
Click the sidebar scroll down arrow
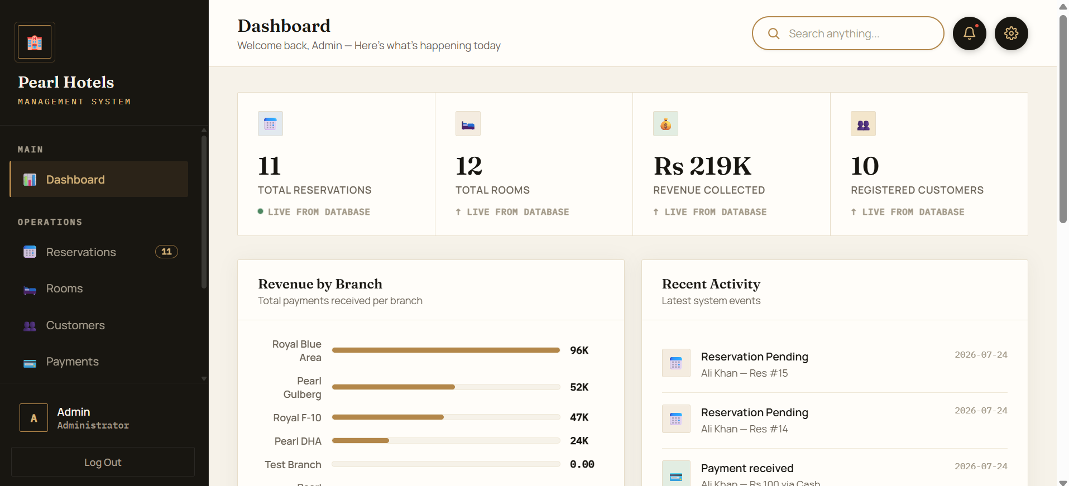click(x=204, y=378)
